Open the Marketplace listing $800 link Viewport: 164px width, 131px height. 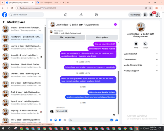pyautogui.click(x=68, y=33)
